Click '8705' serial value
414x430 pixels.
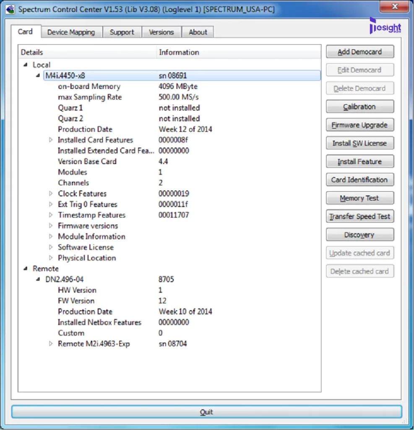(x=166, y=279)
